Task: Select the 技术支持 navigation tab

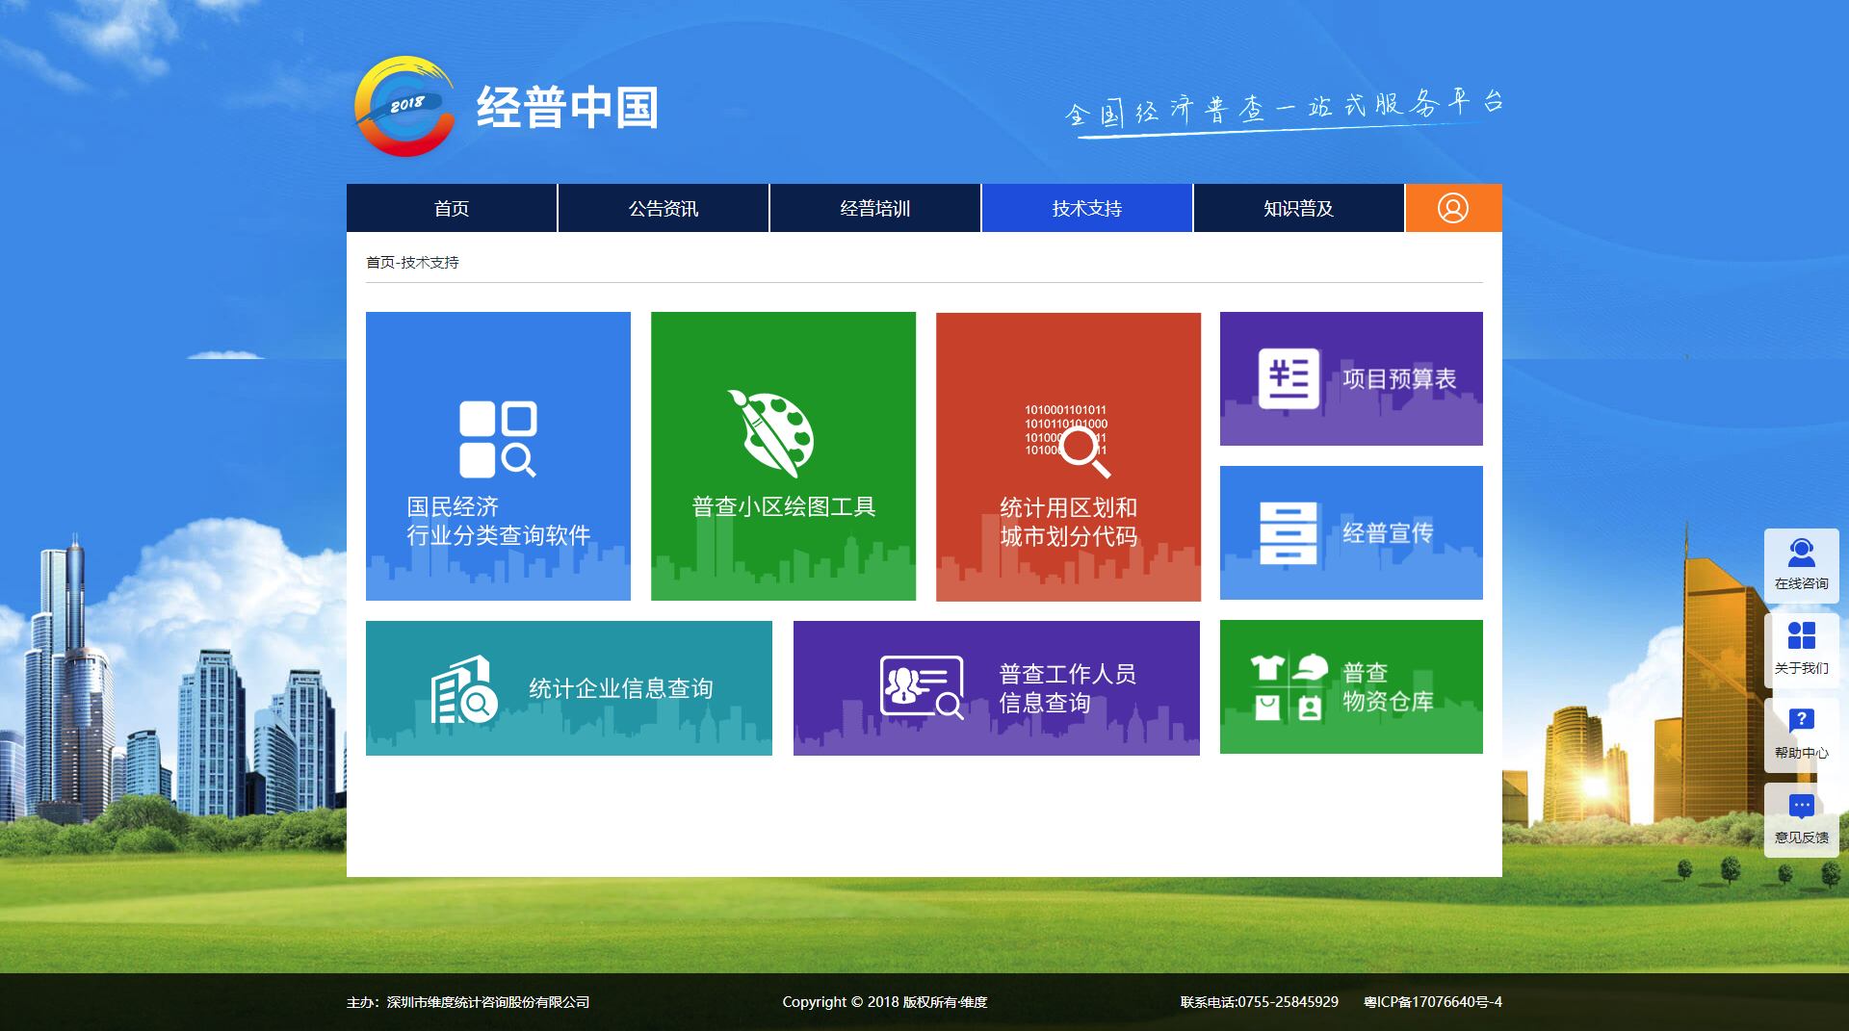Action: [1087, 208]
